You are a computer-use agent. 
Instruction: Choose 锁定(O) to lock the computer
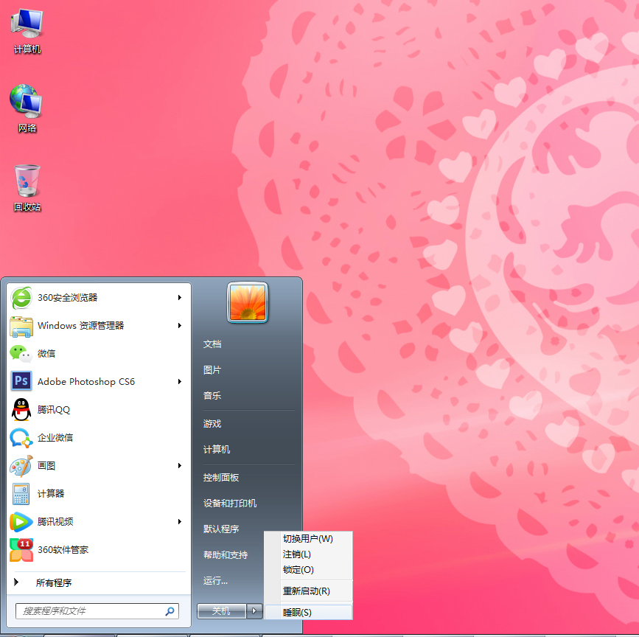309,570
